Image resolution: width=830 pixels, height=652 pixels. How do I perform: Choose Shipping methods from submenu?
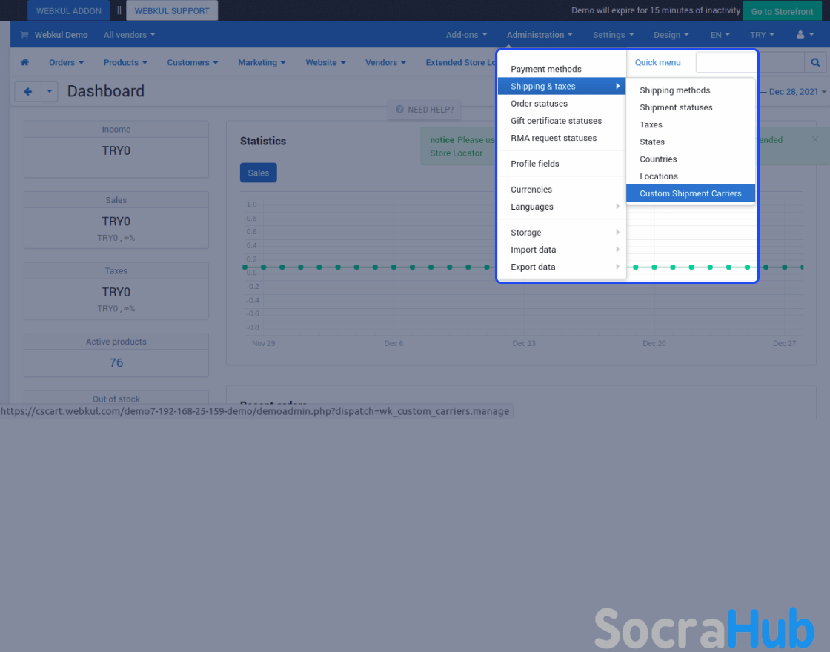click(674, 90)
